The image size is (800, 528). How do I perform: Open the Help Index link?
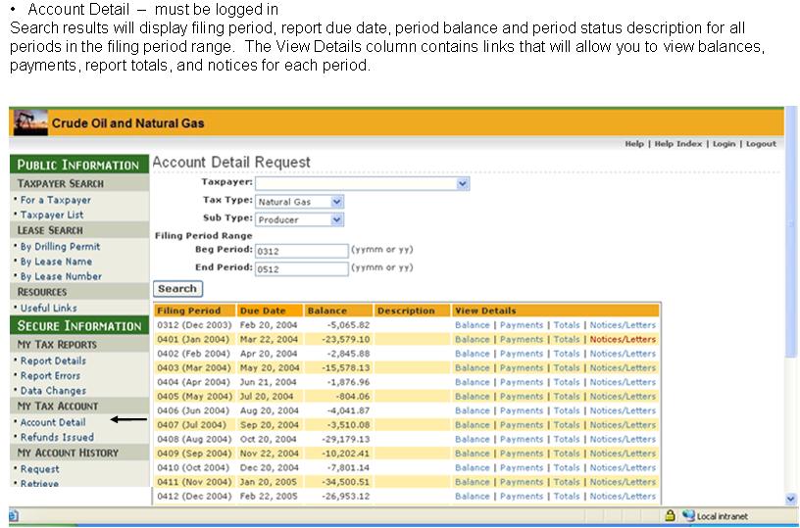[x=678, y=144]
